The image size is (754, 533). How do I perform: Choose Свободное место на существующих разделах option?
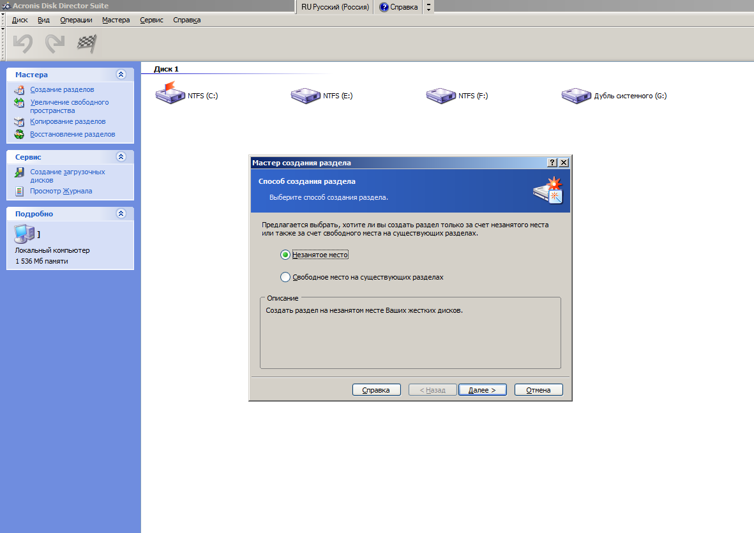[285, 278]
